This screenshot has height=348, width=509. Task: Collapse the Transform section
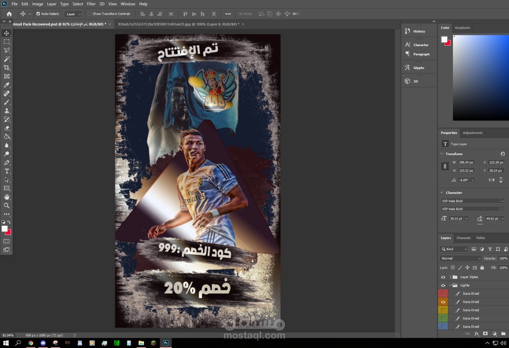[441, 154]
